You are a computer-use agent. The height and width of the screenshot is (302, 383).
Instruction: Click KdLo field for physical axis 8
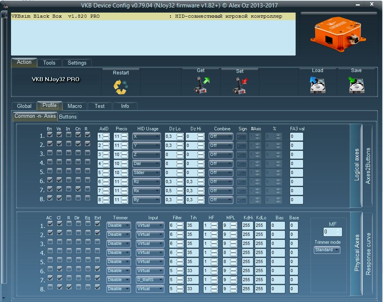(261, 289)
